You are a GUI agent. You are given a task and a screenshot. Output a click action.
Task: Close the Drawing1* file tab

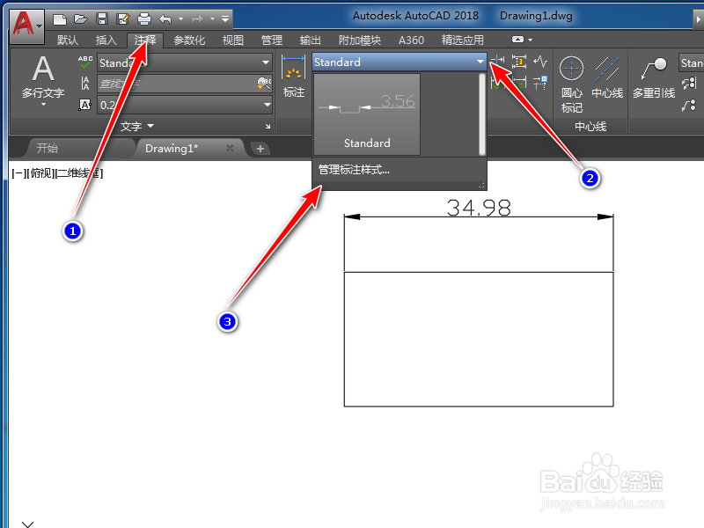[230, 148]
